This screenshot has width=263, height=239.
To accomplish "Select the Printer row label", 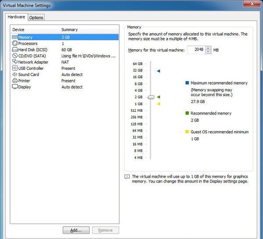I will click(24, 81).
